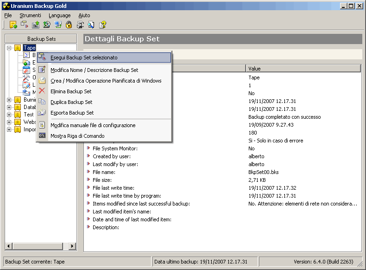Click the notepad icon for Modifica manuale file
This screenshot has width=366, height=270.
[x=42, y=125]
